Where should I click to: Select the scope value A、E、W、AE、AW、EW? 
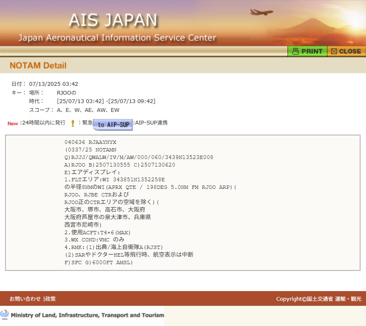pyautogui.click(x=88, y=110)
